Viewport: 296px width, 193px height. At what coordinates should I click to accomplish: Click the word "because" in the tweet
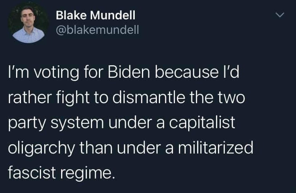187,72
